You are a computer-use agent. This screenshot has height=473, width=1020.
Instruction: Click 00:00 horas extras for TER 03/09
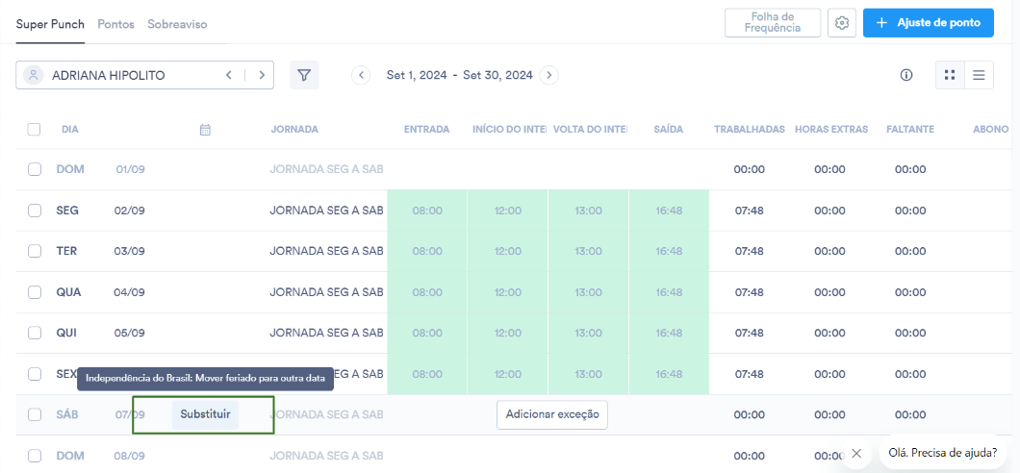(x=829, y=252)
